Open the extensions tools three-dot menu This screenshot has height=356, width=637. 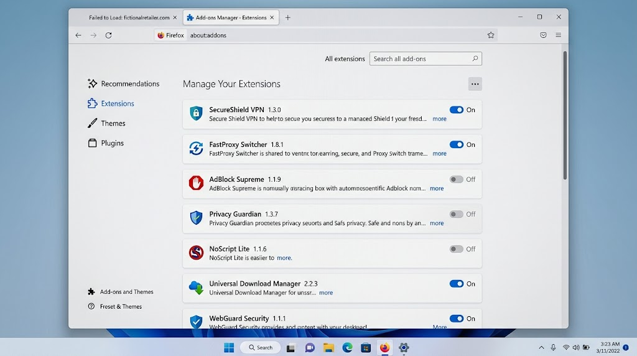[x=475, y=84]
